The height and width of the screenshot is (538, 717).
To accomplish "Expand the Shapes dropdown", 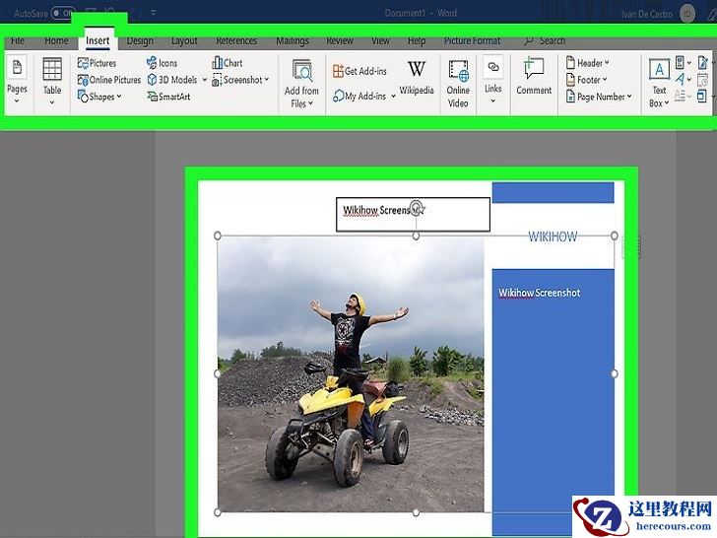I will [100, 97].
